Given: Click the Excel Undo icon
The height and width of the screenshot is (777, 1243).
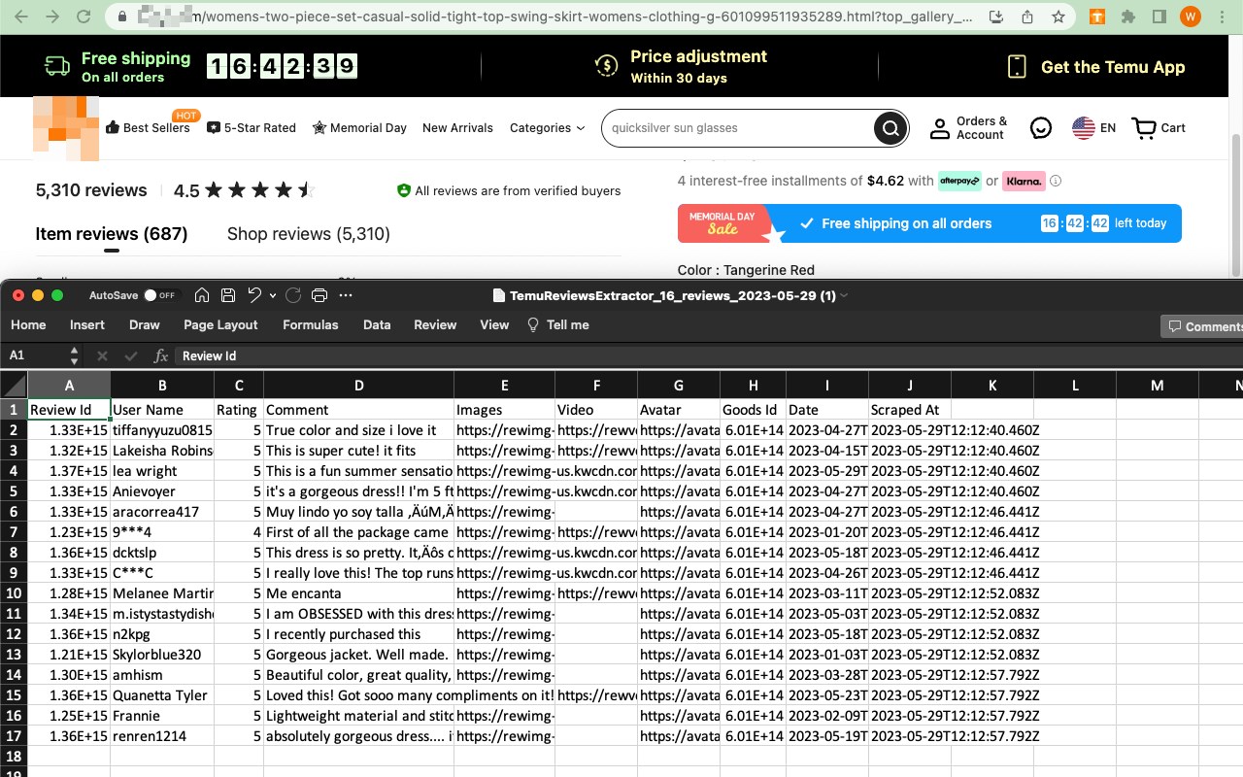Looking at the screenshot, I should (254, 295).
